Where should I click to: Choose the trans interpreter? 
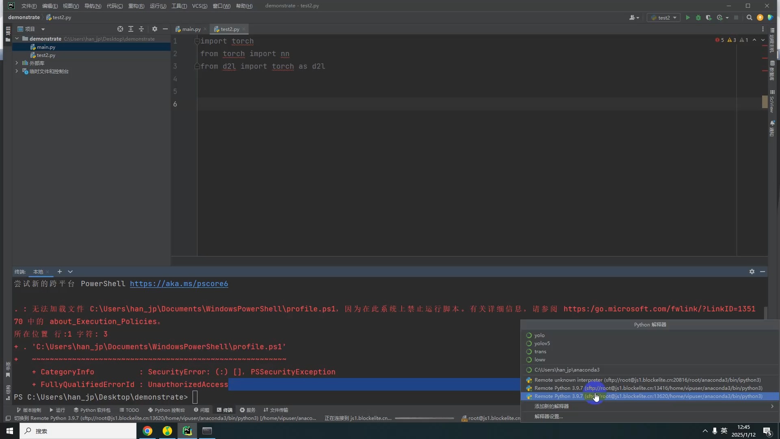(x=540, y=352)
